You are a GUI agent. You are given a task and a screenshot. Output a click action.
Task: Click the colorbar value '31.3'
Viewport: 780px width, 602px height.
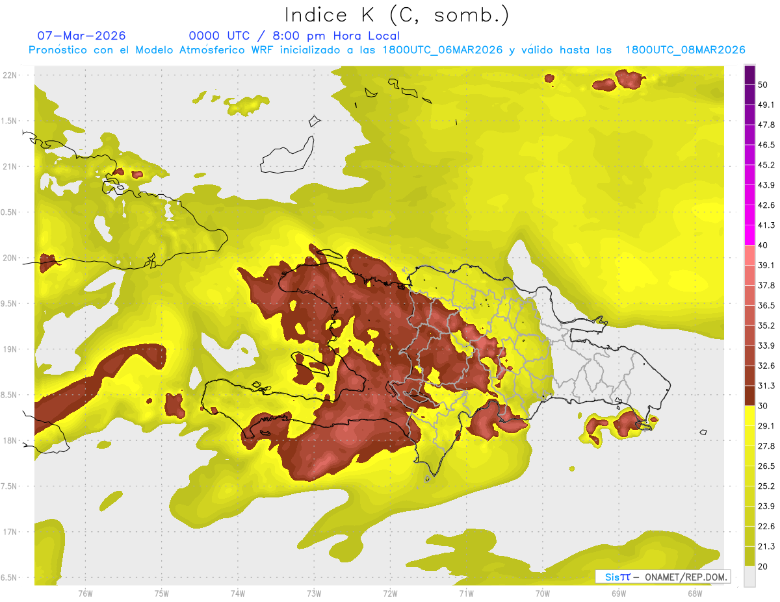[766, 386]
